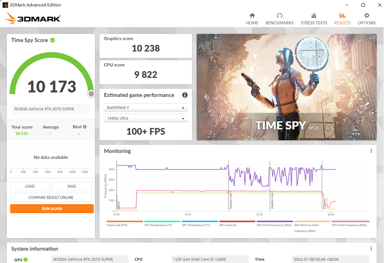Click the 3DMark logo
384x263 pixels.
click(33, 18)
